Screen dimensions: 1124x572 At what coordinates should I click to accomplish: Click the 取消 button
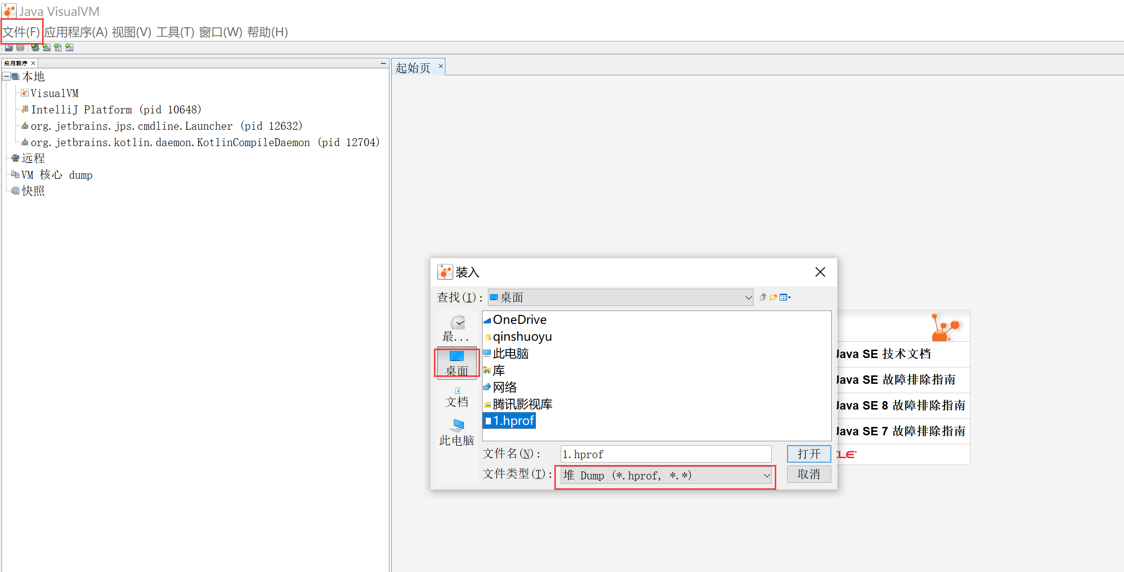[x=809, y=474]
